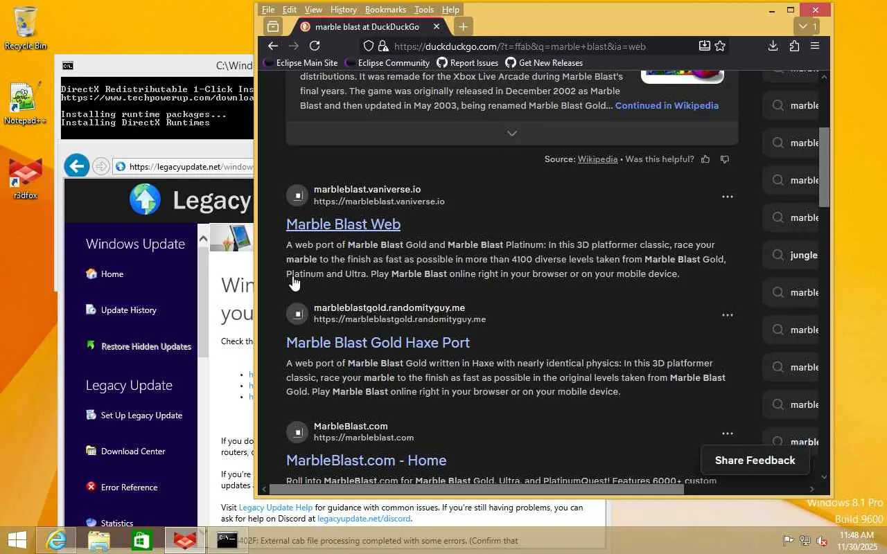Select the r3dfox desktop shortcut

tap(25, 179)
